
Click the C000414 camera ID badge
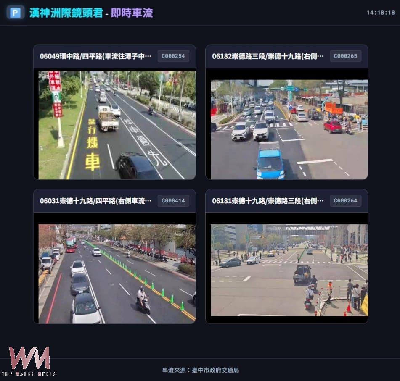(x=173, y=201)
